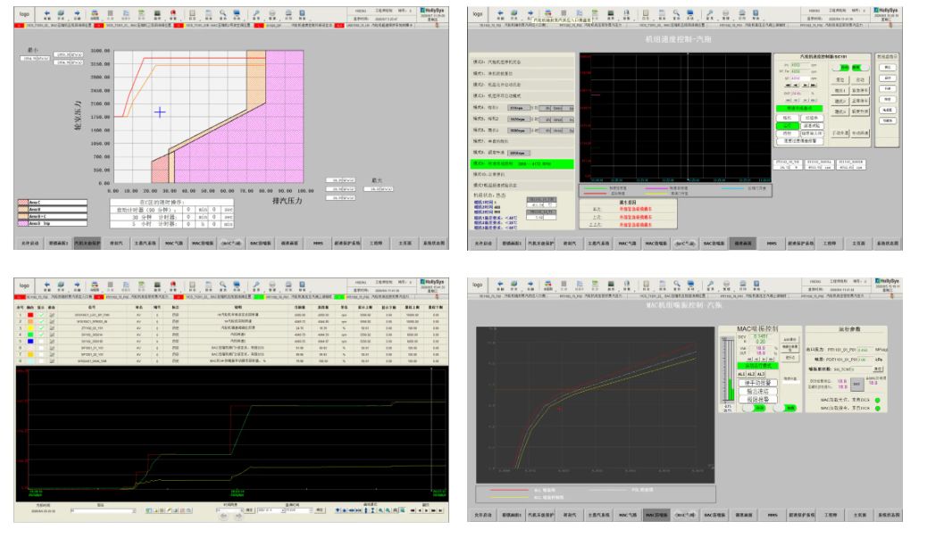
Task: Open the time-range dropdown below the trend chart
Action: [242, 510]
